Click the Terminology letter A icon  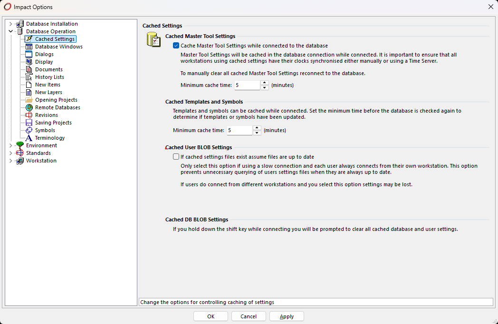[29, 138]
